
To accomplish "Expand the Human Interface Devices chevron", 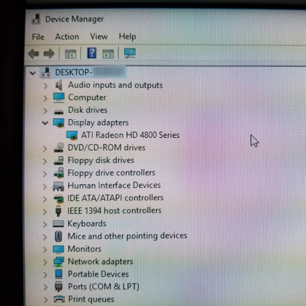I will click(45, 186).
